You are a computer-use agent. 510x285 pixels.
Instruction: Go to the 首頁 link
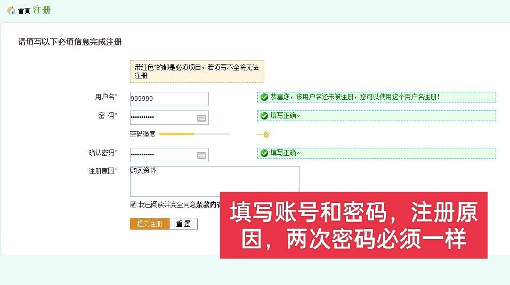tap(24, 11)
